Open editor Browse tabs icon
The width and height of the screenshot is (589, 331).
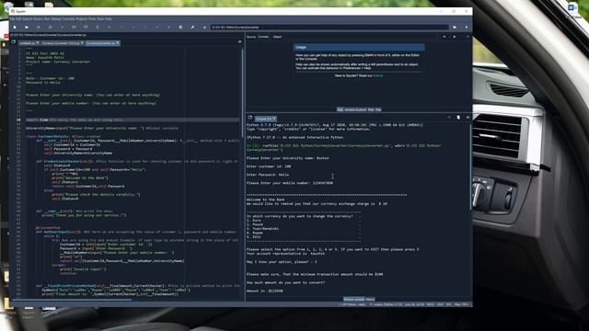[14, 42]
